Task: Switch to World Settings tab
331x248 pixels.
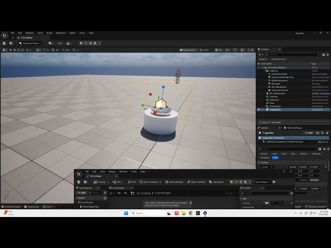Action: coord(293,128)
